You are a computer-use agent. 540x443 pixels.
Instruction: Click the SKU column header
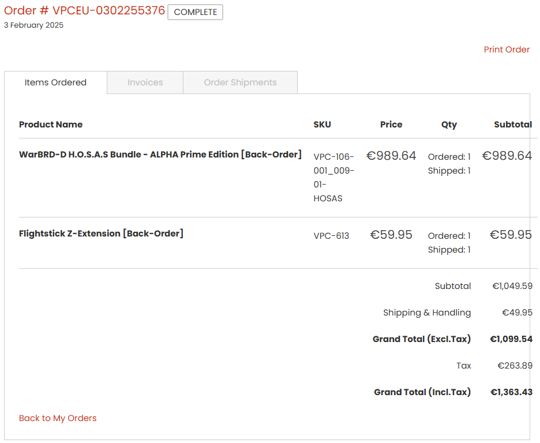click(x=322, y=125)
